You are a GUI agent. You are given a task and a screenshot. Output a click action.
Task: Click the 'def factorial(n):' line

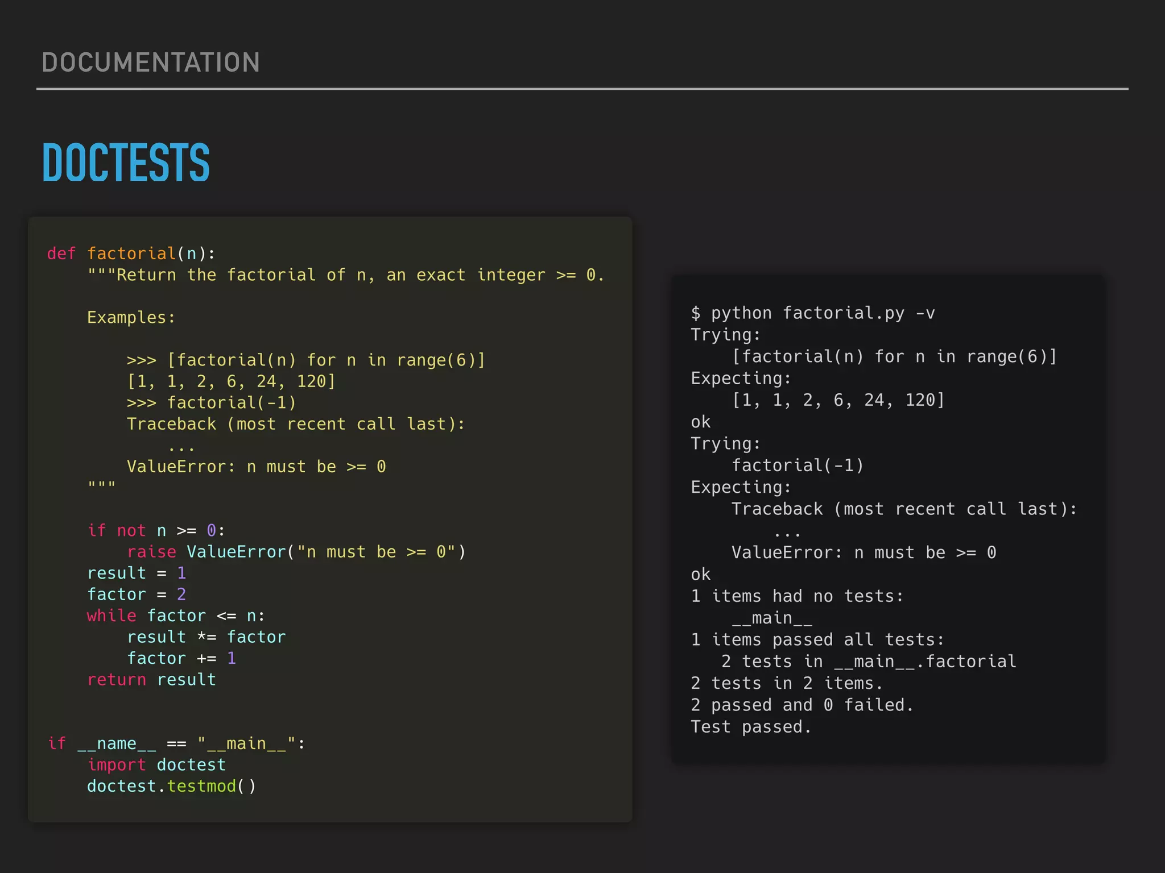pyautogui.click(x=131, y=253)
